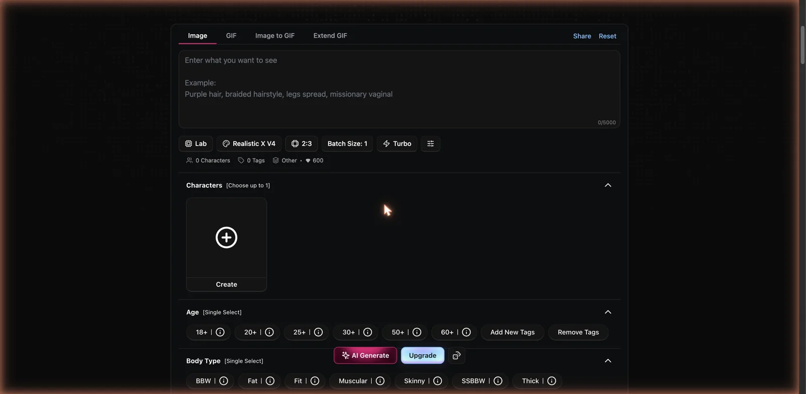Show info for Fit body type
Viewport: 806px width, 394px height.
point(315,381)
